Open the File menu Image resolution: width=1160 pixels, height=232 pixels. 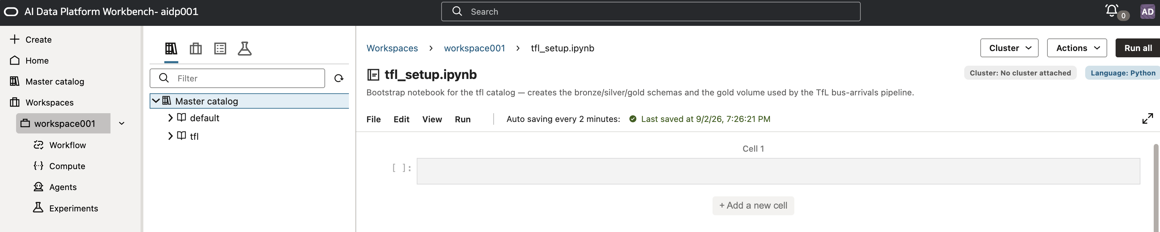pyautogui.click(x=373, y=119)
